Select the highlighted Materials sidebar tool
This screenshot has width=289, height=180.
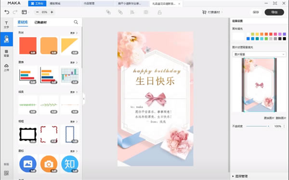[6, 39]
